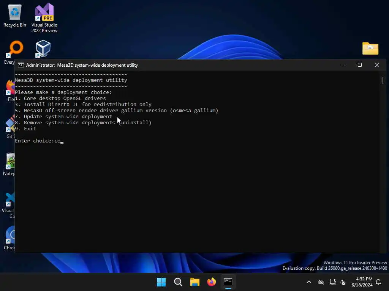The height and width of the screenshot is (291, 389).
Task: Open the Notepad++ desktop shortcut
Action: (x=9, y=164)
